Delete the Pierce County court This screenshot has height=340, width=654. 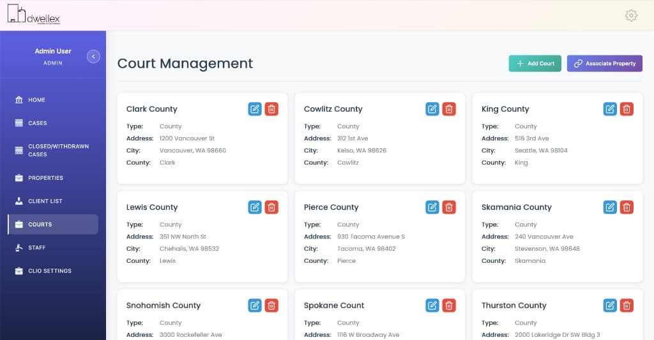(449, 207)
